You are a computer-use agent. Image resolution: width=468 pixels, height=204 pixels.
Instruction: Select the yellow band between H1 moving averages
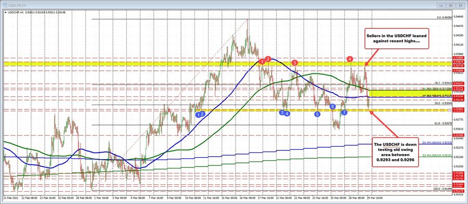pyautogui.click(x=410, y=93)
